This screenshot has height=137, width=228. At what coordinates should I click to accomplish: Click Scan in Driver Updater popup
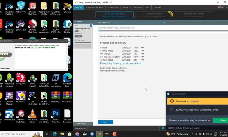point(221,120)
